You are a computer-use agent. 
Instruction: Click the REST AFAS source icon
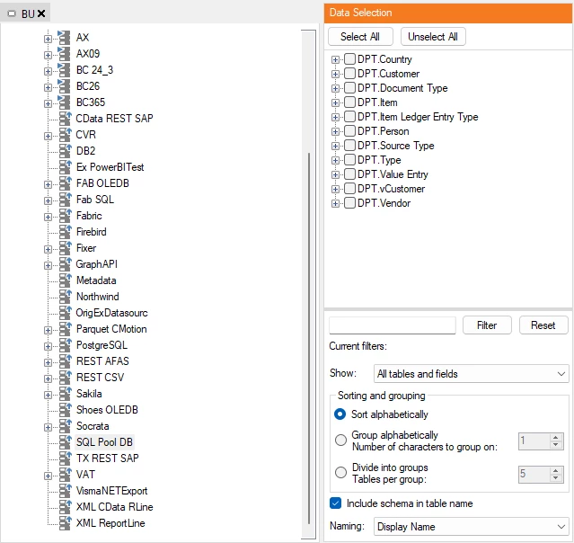66,361
